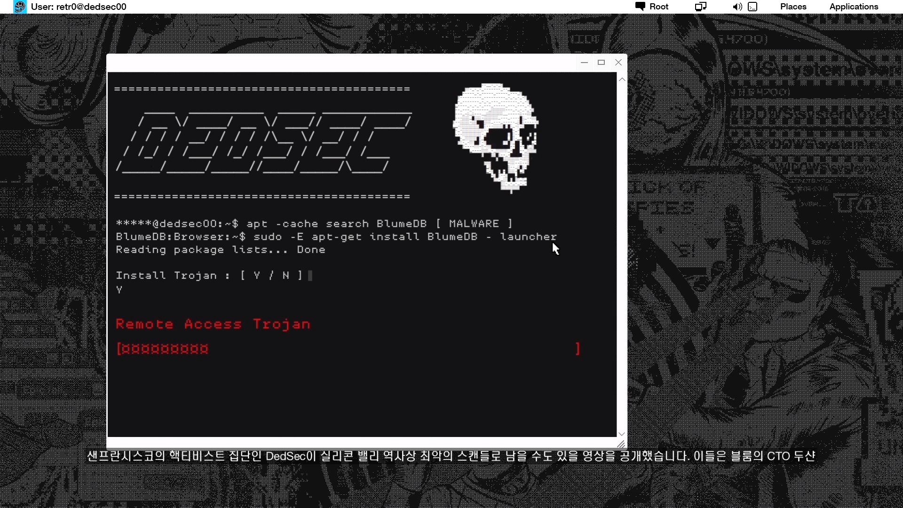The image size is (903, 508).
Task: Grab the window resize grip corner
Action: click(621, 444)
